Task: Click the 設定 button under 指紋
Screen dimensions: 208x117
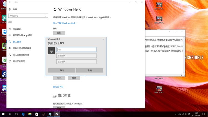Action: click(59, 33)
